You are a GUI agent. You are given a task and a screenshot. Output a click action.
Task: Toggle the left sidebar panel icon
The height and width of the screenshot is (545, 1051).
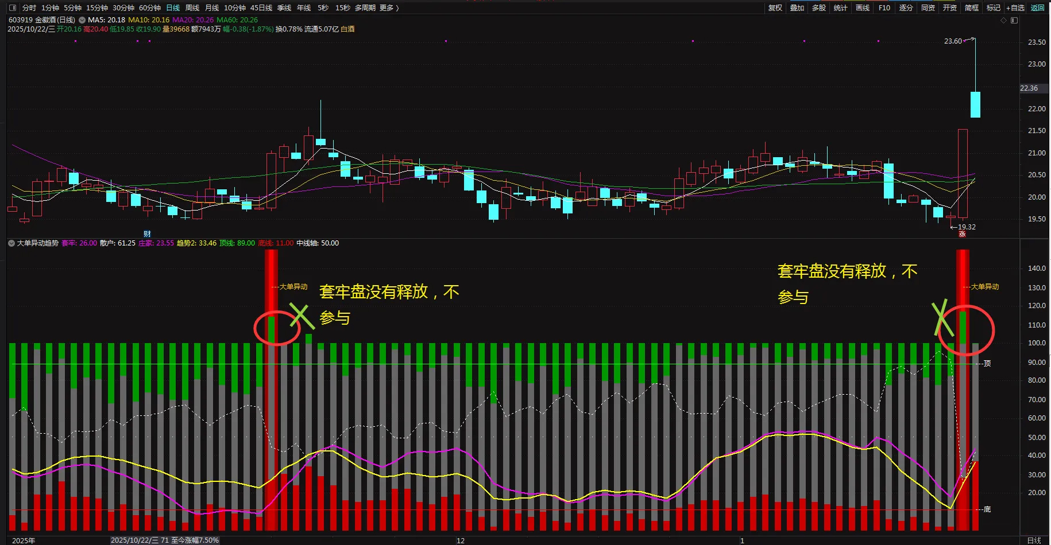[13, 8]
